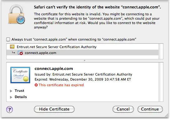
Task: Click the Safari padlock warning icon
Action: point(17,14)
